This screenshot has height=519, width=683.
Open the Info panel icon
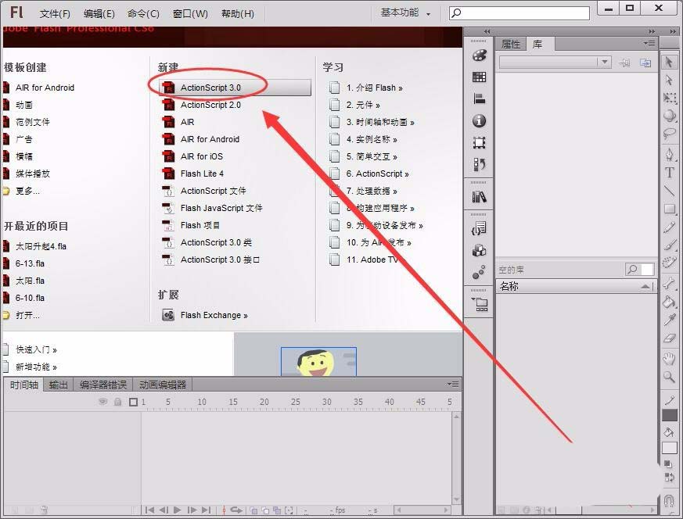pos(479,120)
